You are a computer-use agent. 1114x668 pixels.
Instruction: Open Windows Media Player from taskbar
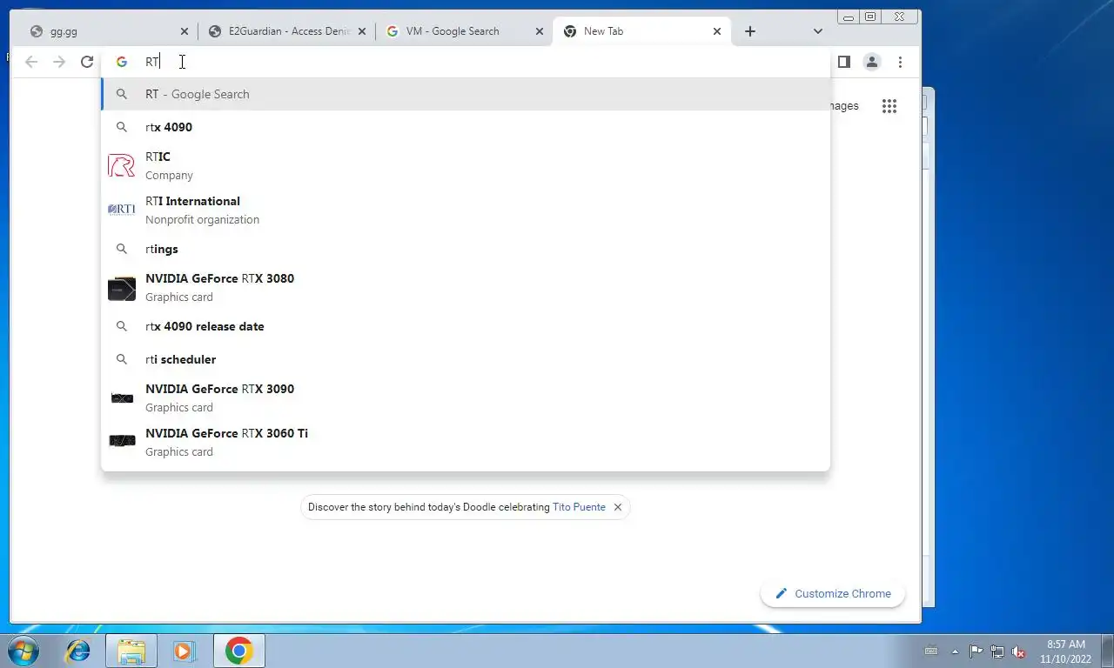pos(185,651)
